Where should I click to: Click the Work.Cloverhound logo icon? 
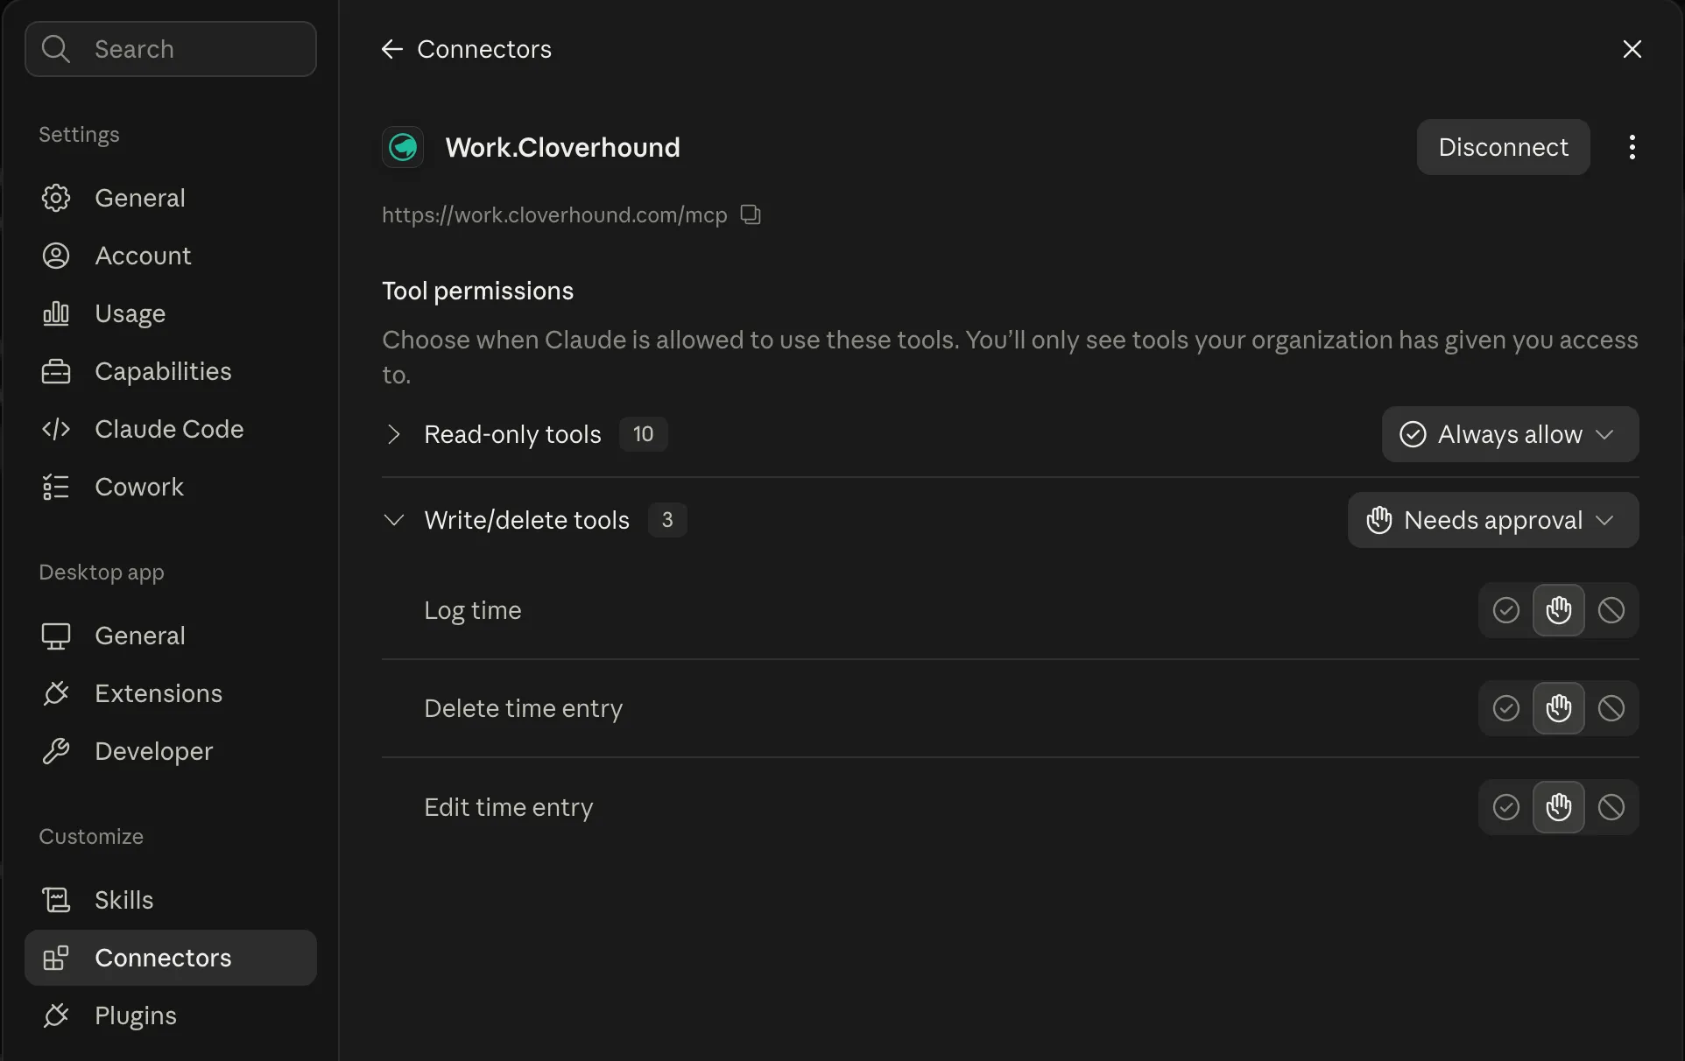pos(403,147)
